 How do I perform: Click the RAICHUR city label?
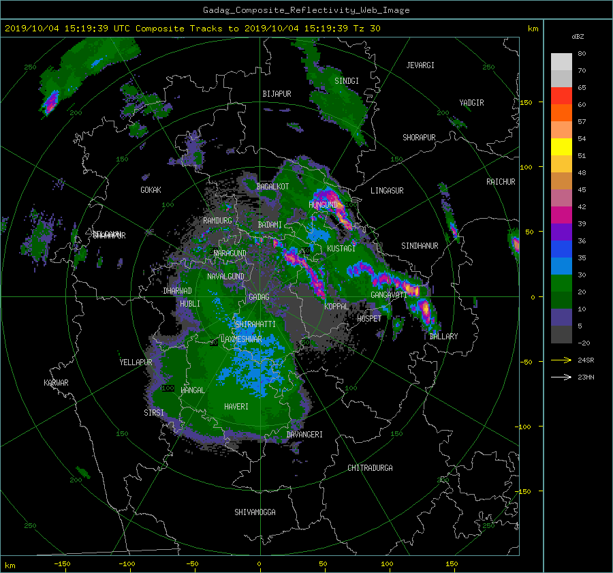[x=501, y=182]
